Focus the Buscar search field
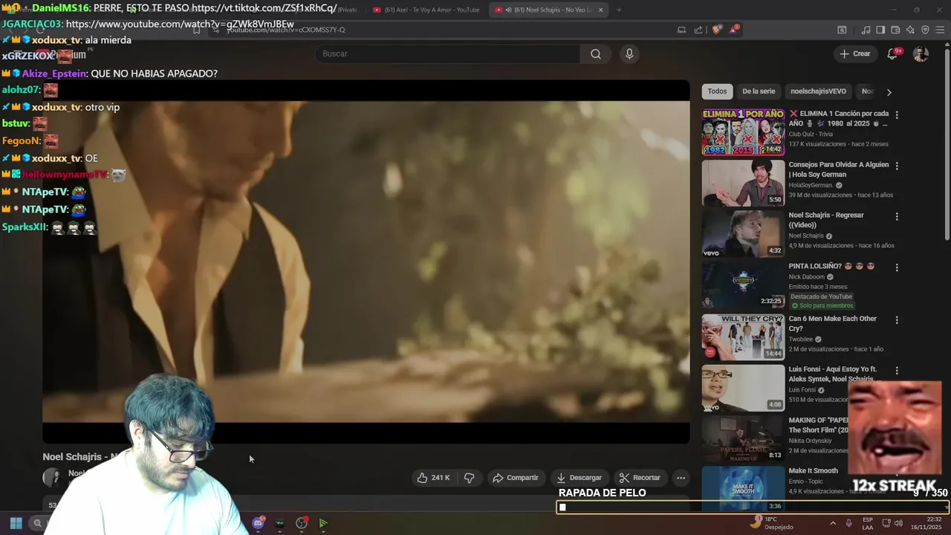 point(447,53)
